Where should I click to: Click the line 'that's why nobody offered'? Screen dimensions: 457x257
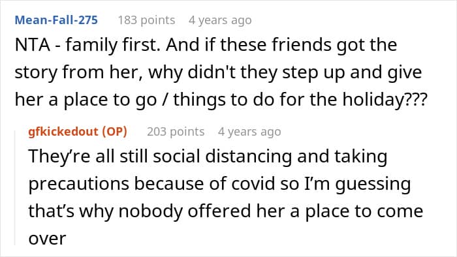click(226, 211)
